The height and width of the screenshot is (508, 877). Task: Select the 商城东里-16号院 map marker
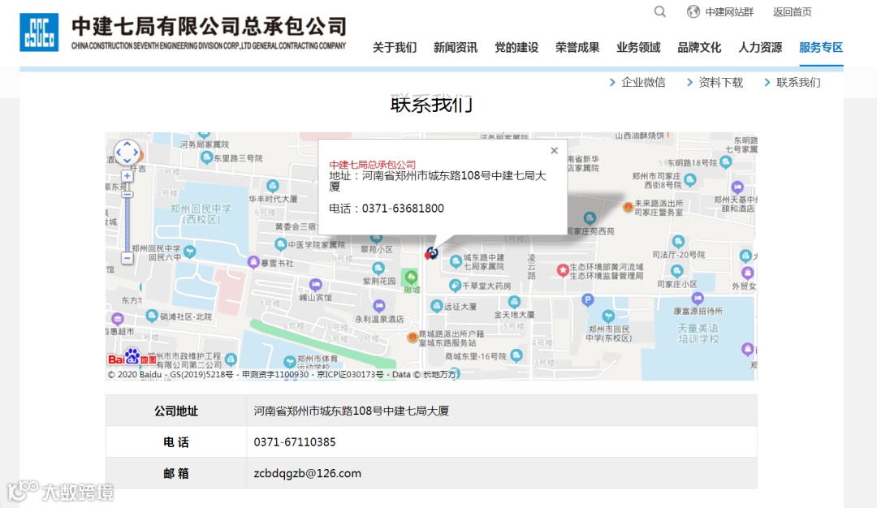tap(516, 355)
